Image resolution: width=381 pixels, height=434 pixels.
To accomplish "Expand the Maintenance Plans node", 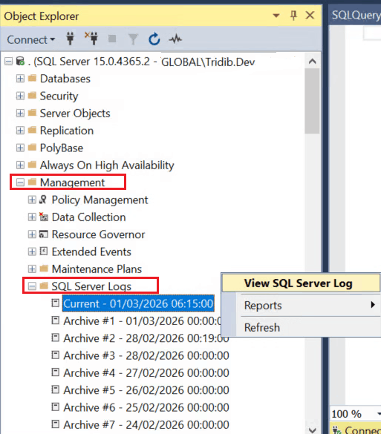I will (32, 269).
